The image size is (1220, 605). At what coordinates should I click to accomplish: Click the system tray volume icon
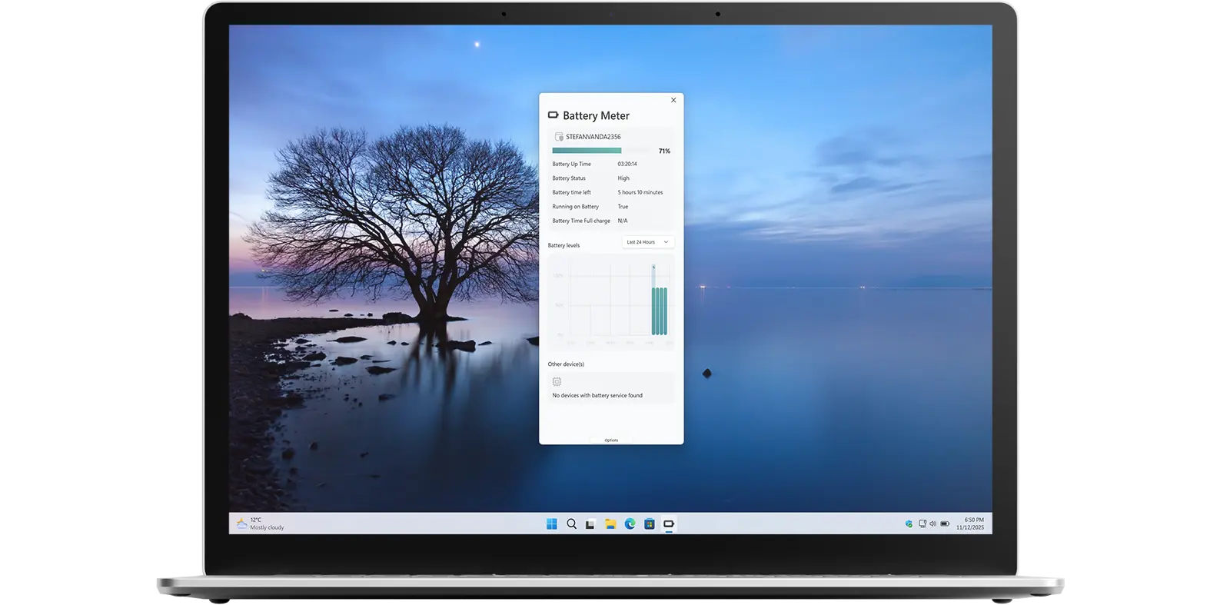click(933, 524)
